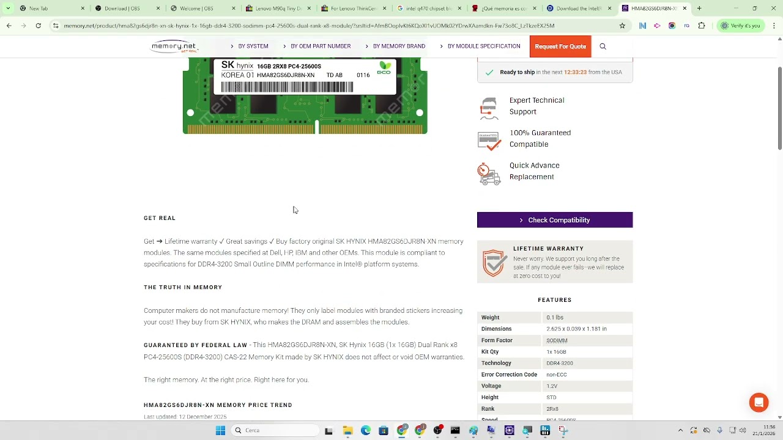The height and width of the screenshot is (440, 783).
Task: Open the terminal app on the taskbar
Action: (455, 430)
